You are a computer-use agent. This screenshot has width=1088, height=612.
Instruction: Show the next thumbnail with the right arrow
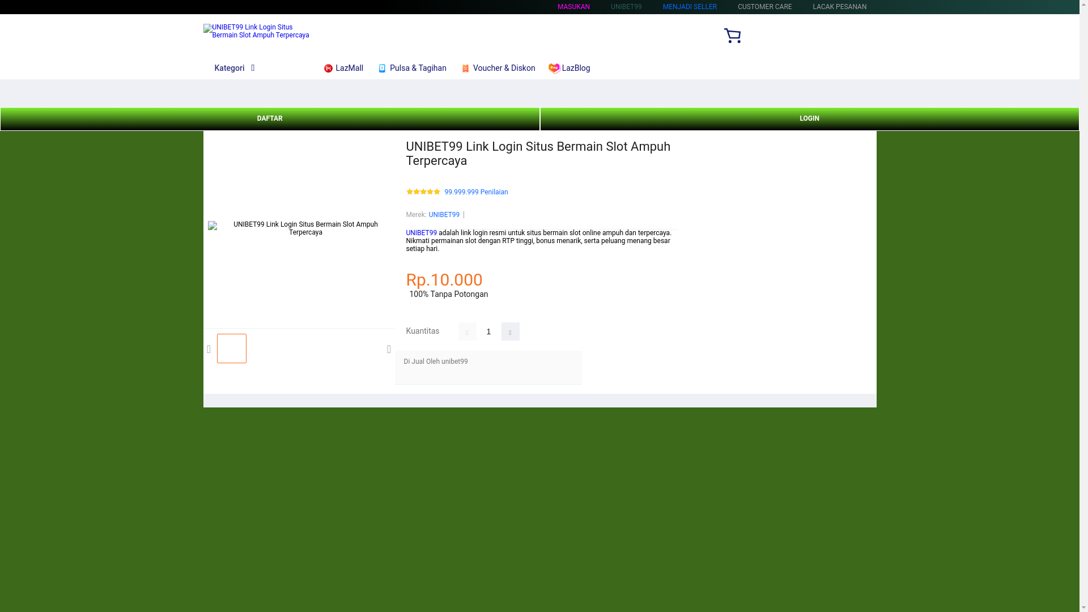pos(389,349)
